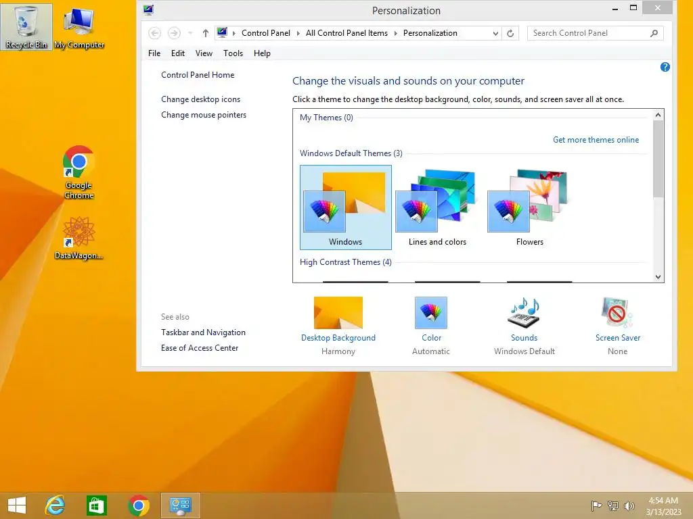Click the Control Panel taskbar button

click(180, 505)
